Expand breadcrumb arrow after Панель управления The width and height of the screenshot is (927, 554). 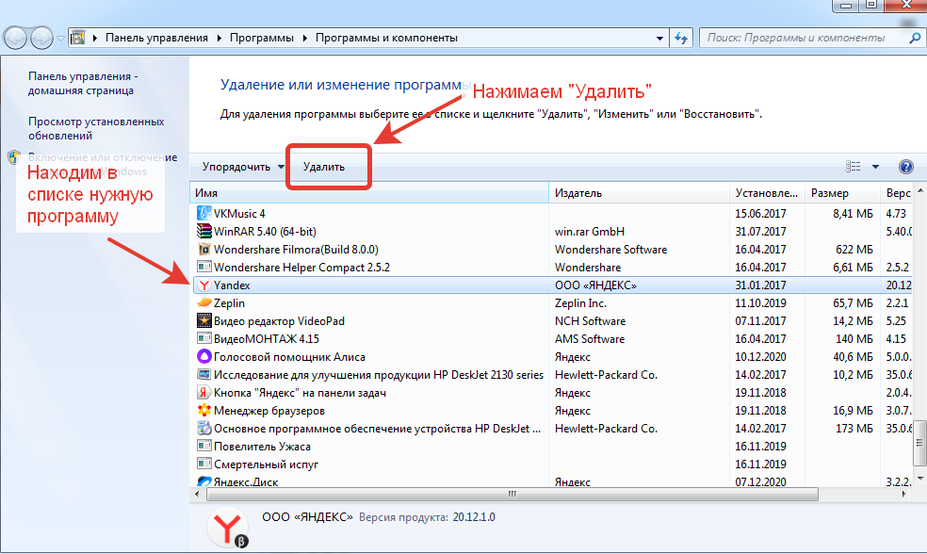point(219,38)
